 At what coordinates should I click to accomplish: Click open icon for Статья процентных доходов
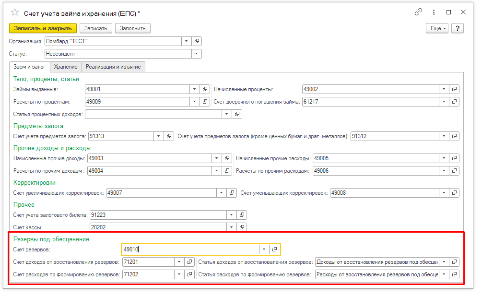(237, 114)
